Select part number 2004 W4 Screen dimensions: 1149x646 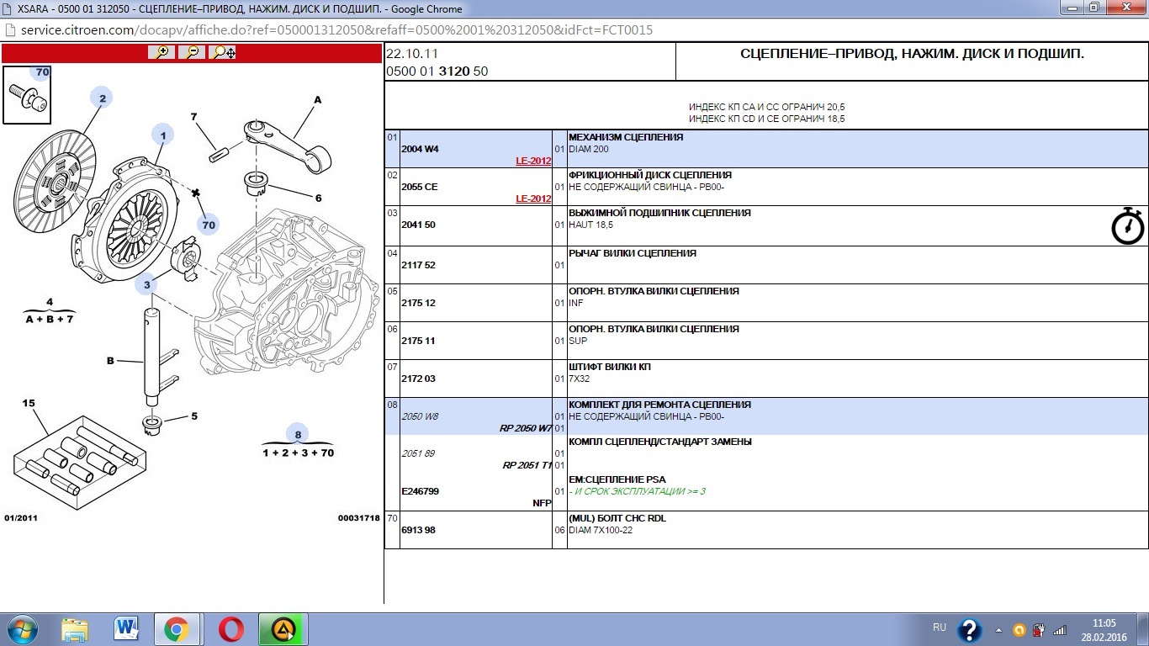[x=420, y=149]
